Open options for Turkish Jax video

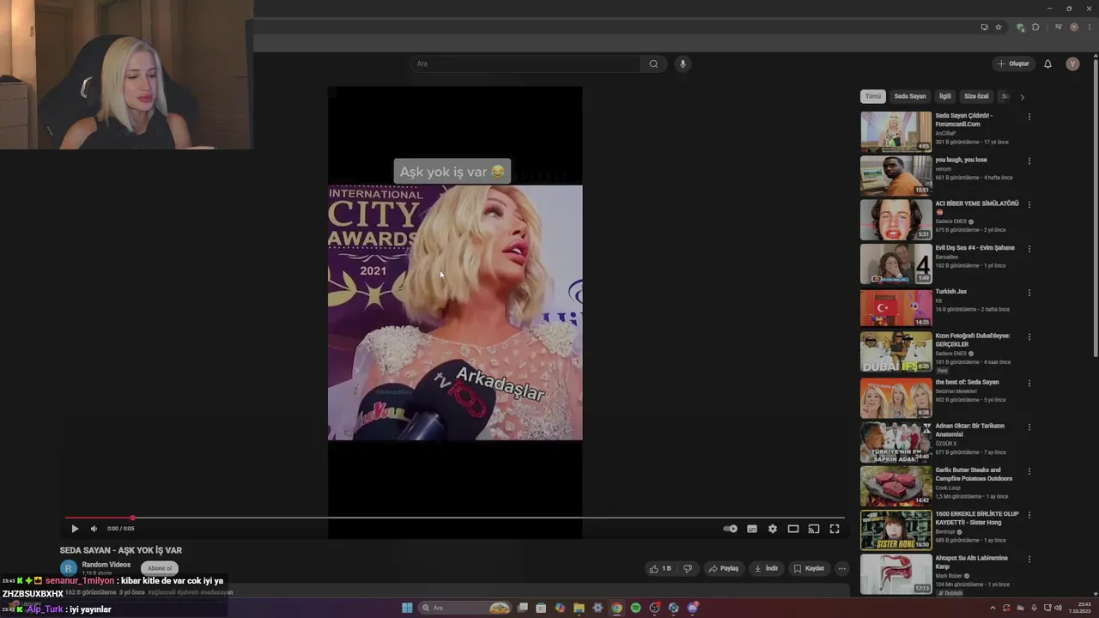click(1029, 293)
